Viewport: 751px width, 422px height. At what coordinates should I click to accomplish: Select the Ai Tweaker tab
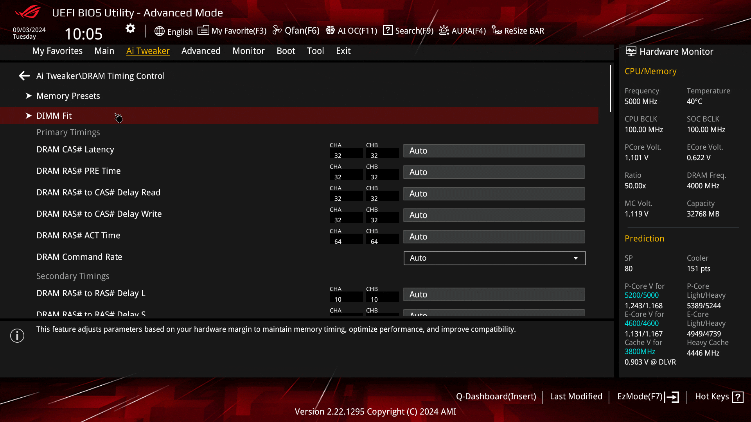tap(148, 50)
